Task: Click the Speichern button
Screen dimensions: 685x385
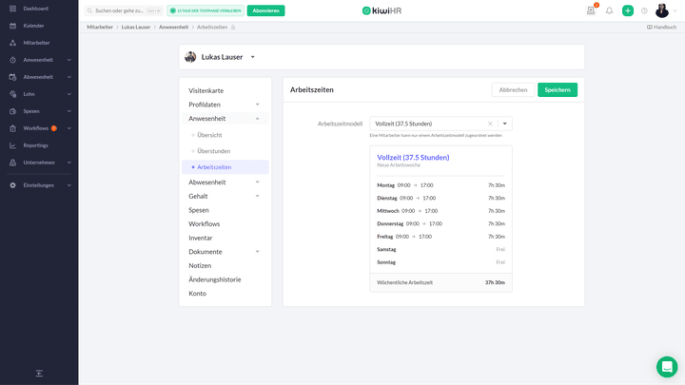Action: (557, 89)
